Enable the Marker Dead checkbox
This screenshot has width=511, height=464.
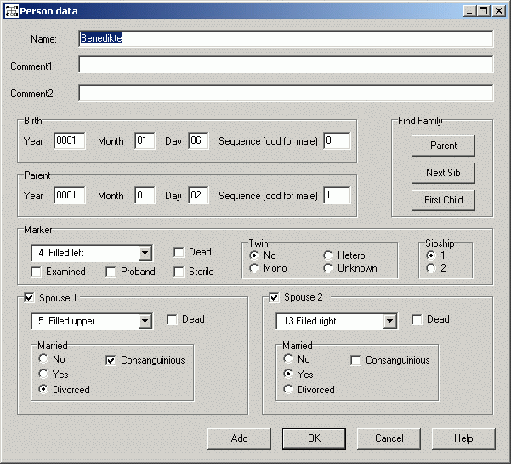click(x=179, y=253)
